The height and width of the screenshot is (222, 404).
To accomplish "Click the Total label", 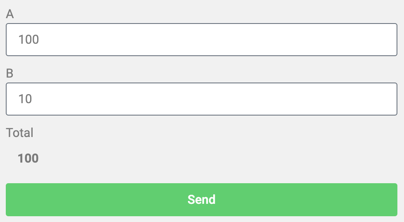I will [19, 133].
